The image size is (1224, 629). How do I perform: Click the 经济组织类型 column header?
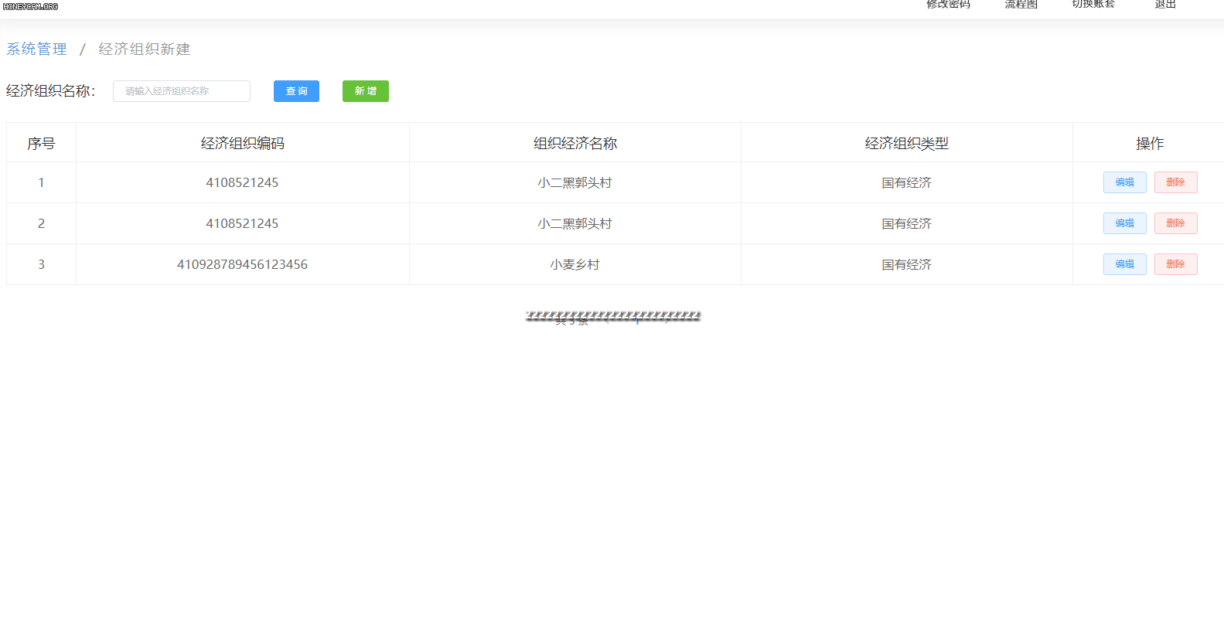[907, 143]
